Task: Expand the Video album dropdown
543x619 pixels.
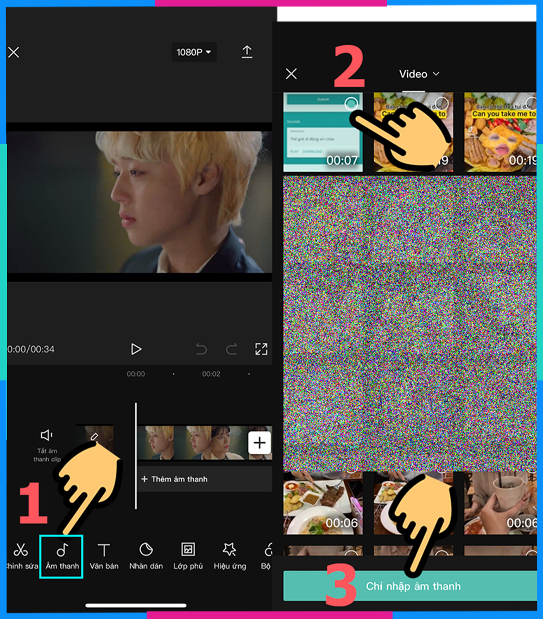Action: point(419,74)
